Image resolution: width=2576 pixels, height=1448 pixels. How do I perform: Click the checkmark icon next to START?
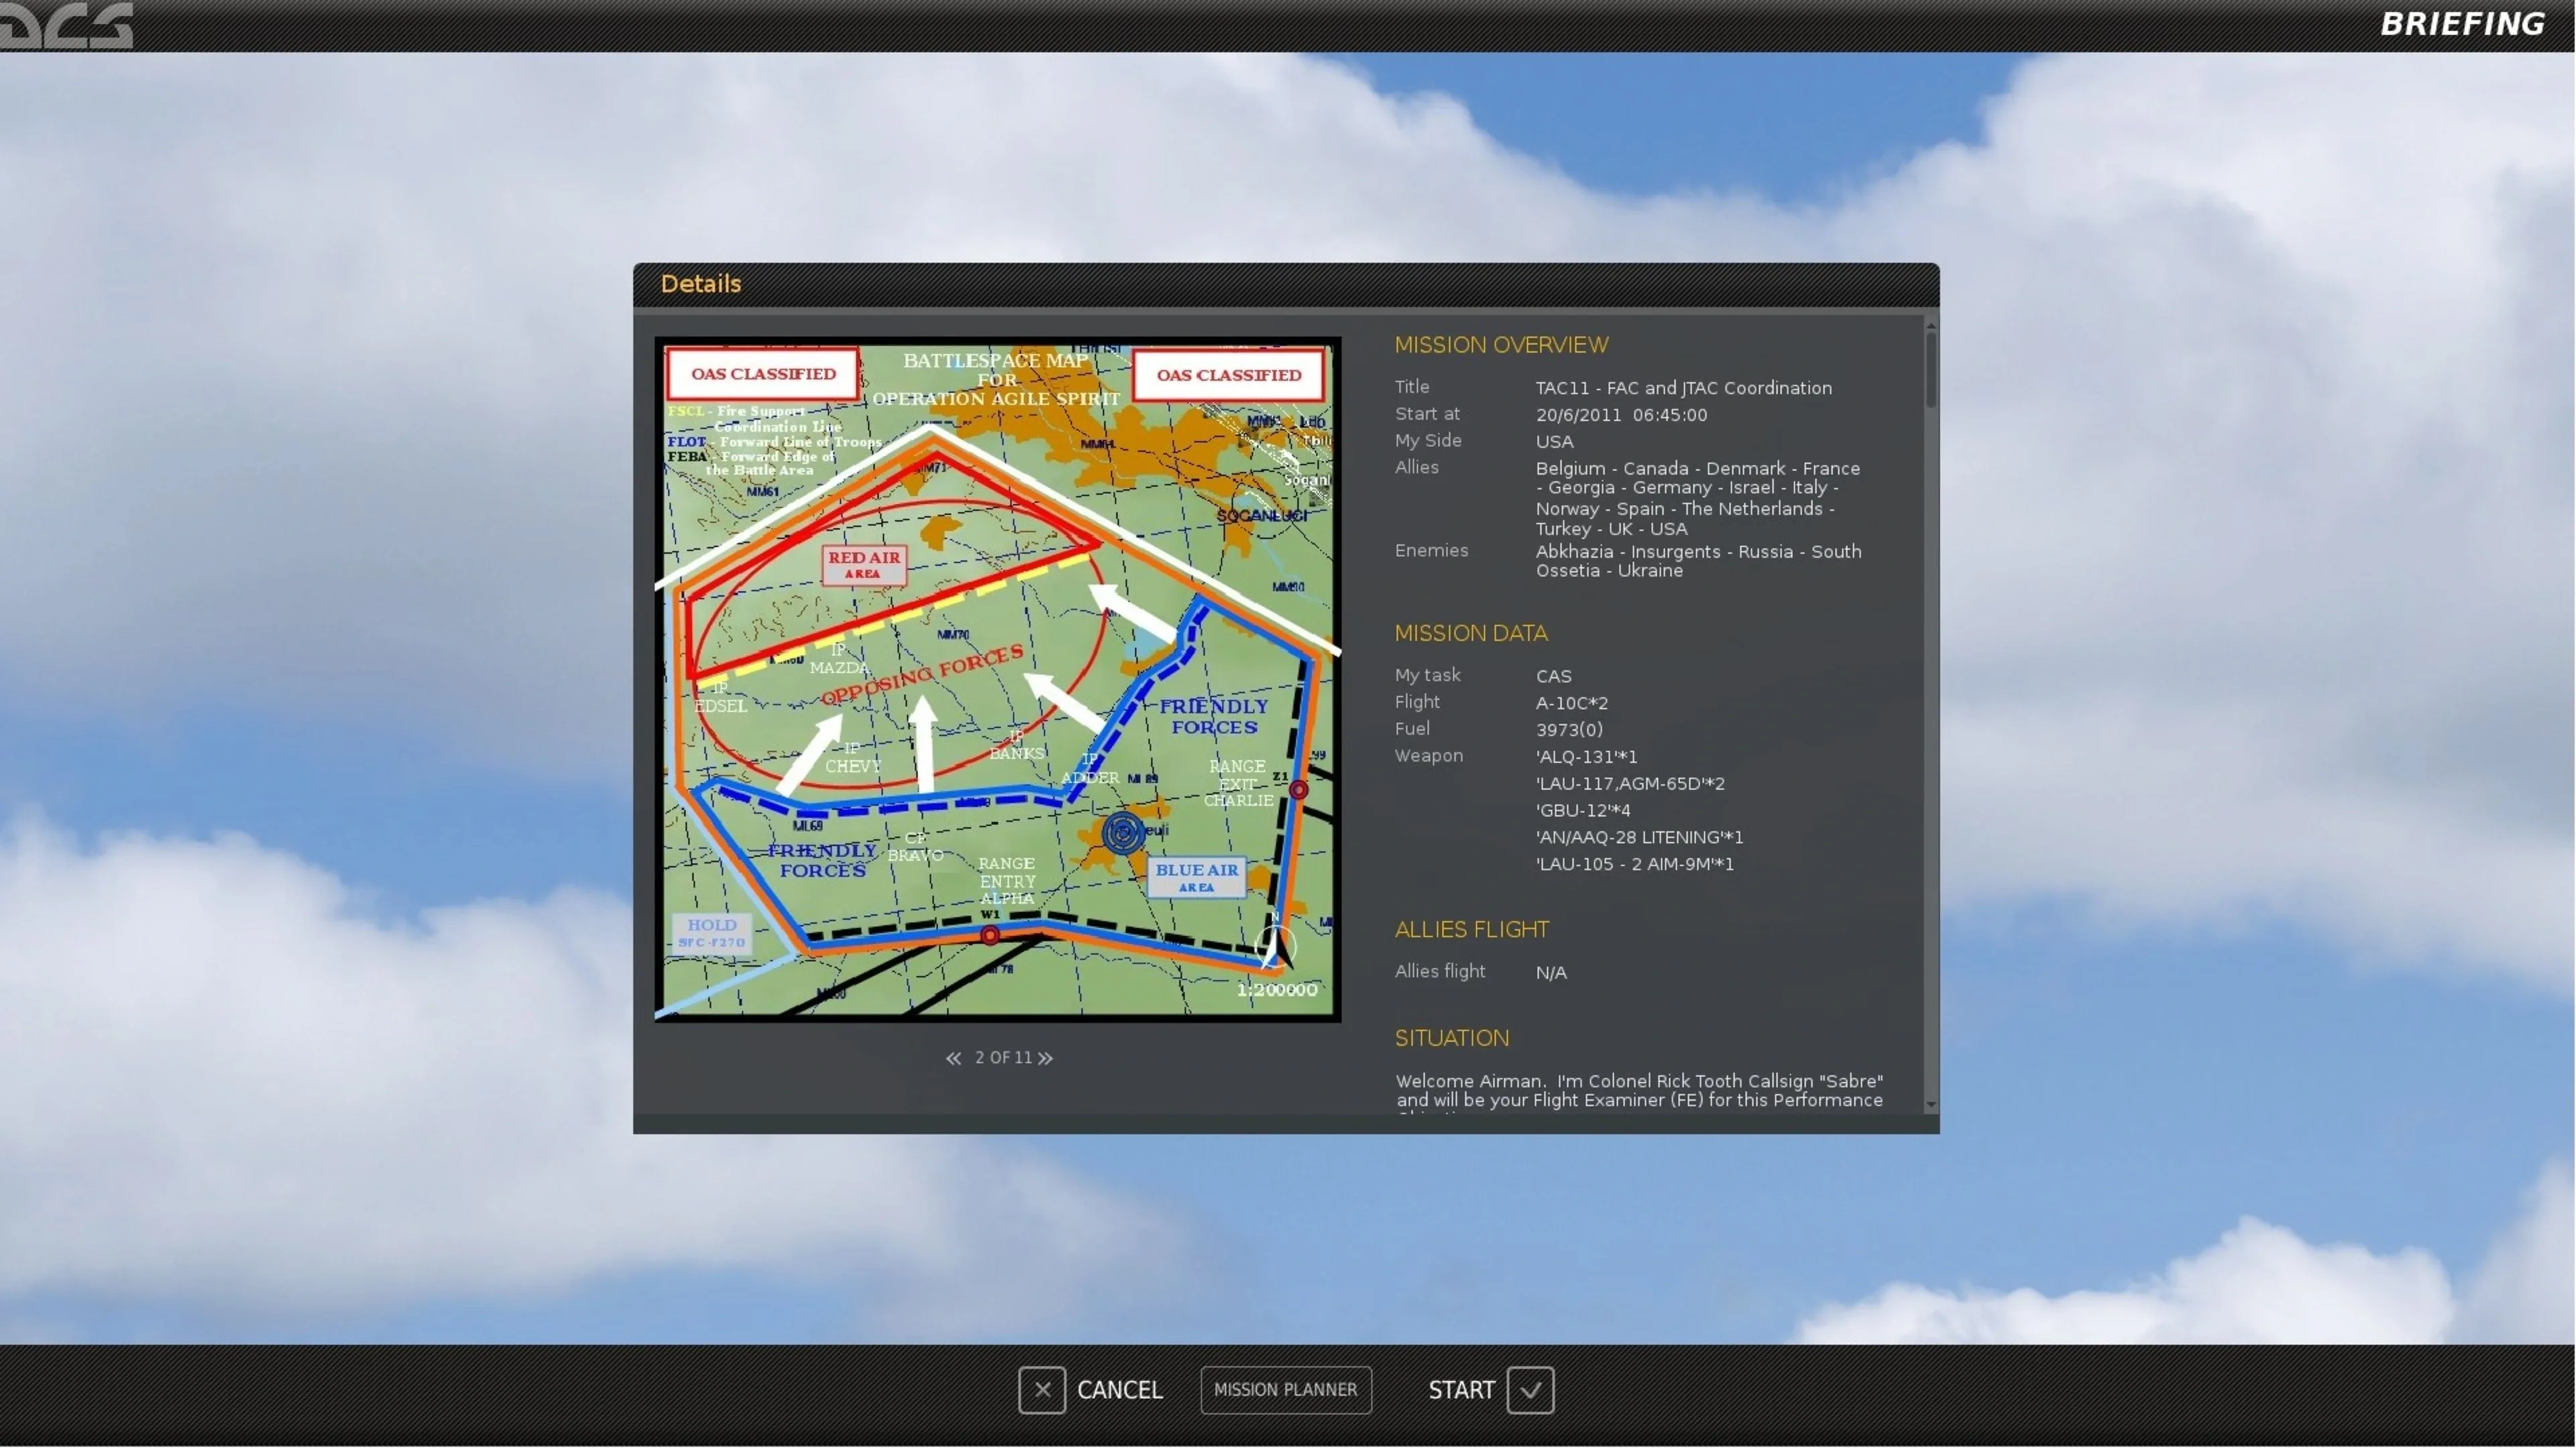coord(1530,1390)
